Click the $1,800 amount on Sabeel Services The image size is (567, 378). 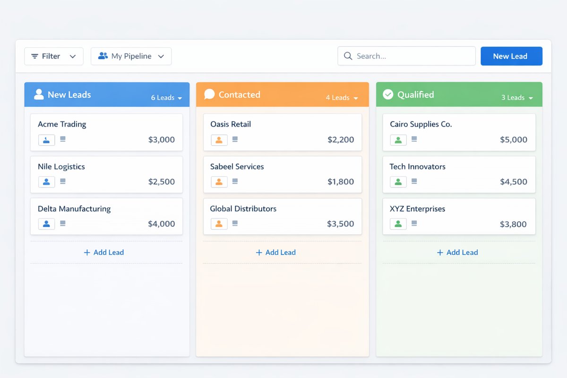(x=341, y=182)
